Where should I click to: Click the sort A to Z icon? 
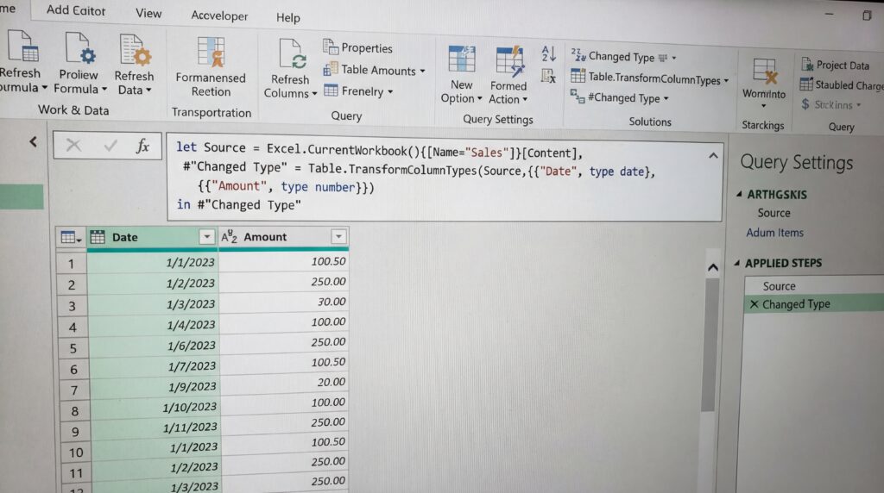(549, 53)
